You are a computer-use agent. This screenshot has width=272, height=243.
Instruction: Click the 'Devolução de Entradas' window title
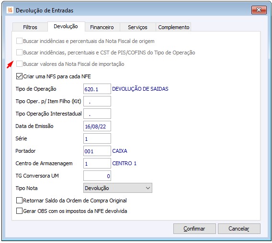(45, 11)
